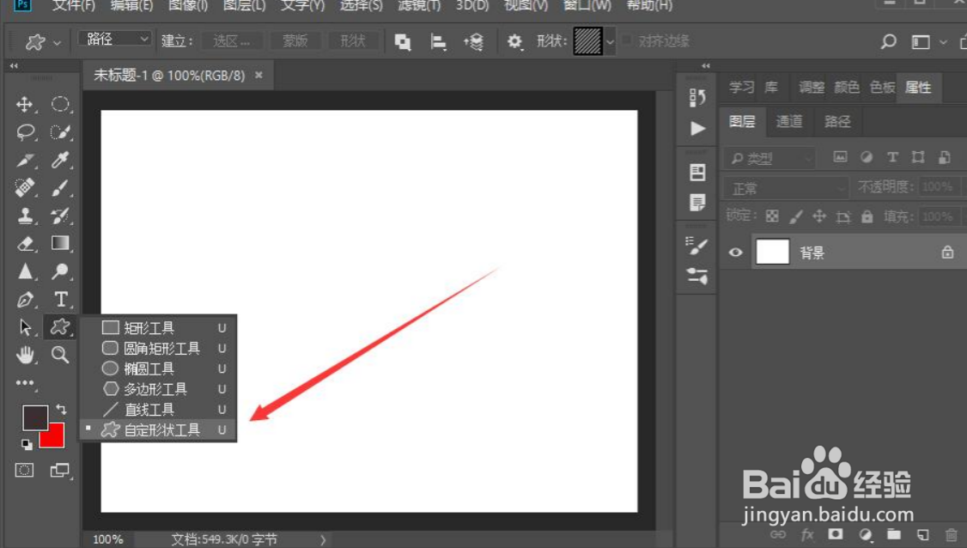The width and height of the screenshot is (967, 548).
Task: Toggle lock image pixels
Action: 796,216
